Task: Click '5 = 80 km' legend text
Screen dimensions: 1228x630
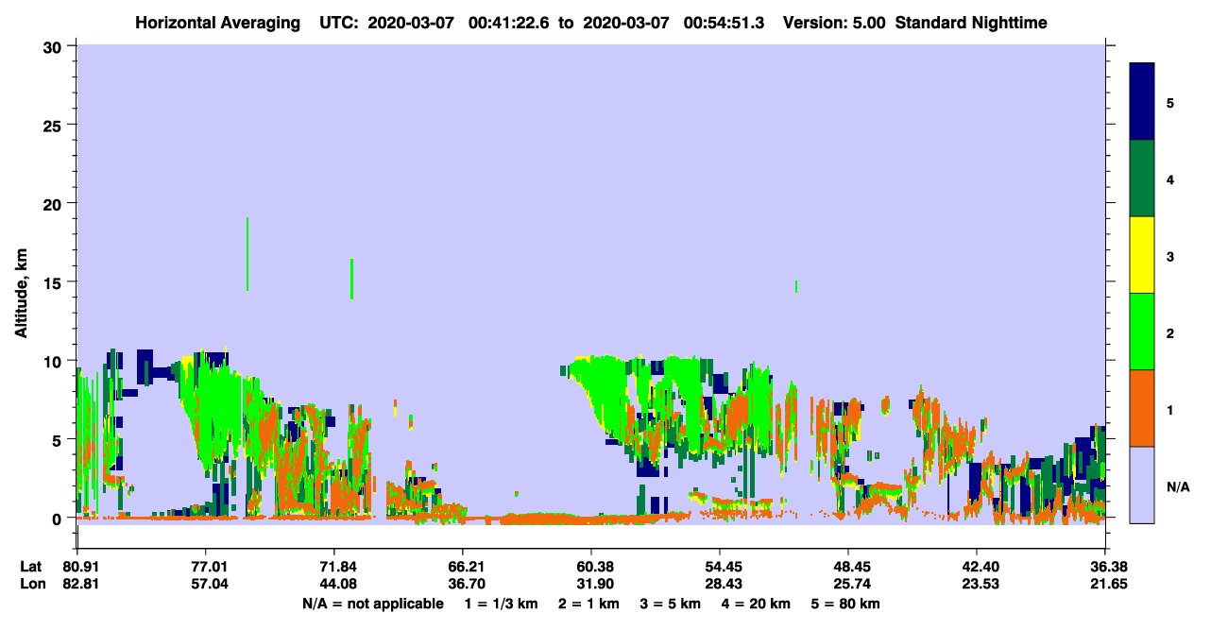Action: (847, 604)
